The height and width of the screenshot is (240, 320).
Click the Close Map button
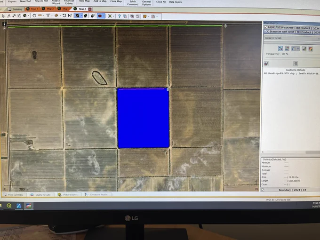116,1
